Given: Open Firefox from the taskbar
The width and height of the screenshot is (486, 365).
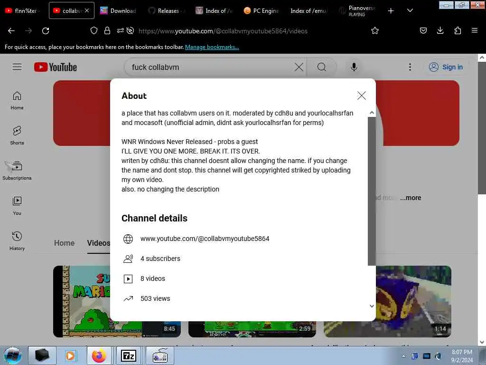Looking at the screenshot, I should click(x=99, y=355).
